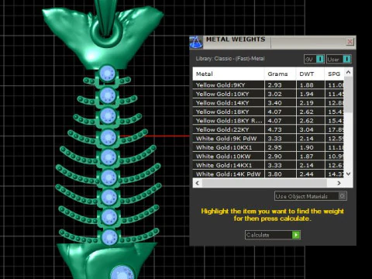Click the table's vertical scroll down arrow
372x279 pixels.
(x=348, y=174)
